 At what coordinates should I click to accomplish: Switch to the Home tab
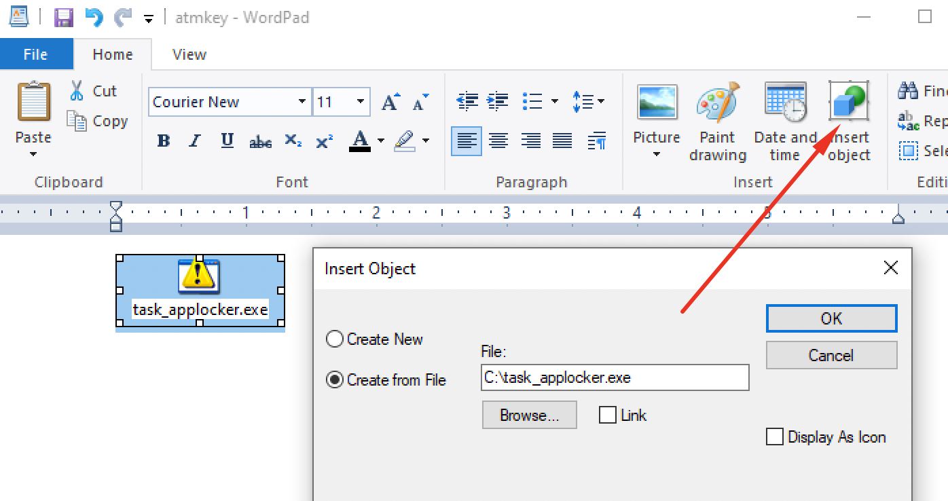pos(113,54)
